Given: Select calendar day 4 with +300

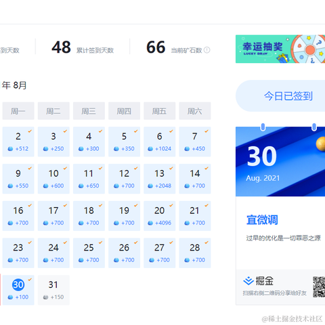Looking at the screenshot, I should point(89,142).
